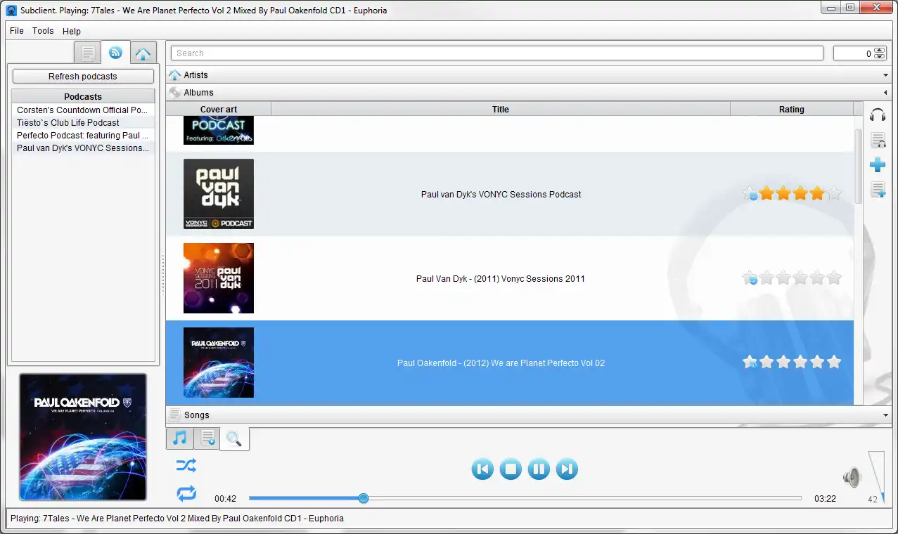Decrease the search count spinner value
Viewport: 898px width, 534px height.
point(880,56)
